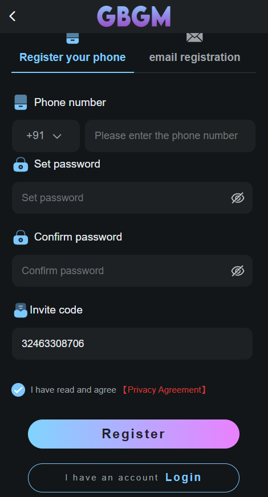Open the +91 country code dropdown
Viewport: 268px width, 497px height.
pos(46,136)
